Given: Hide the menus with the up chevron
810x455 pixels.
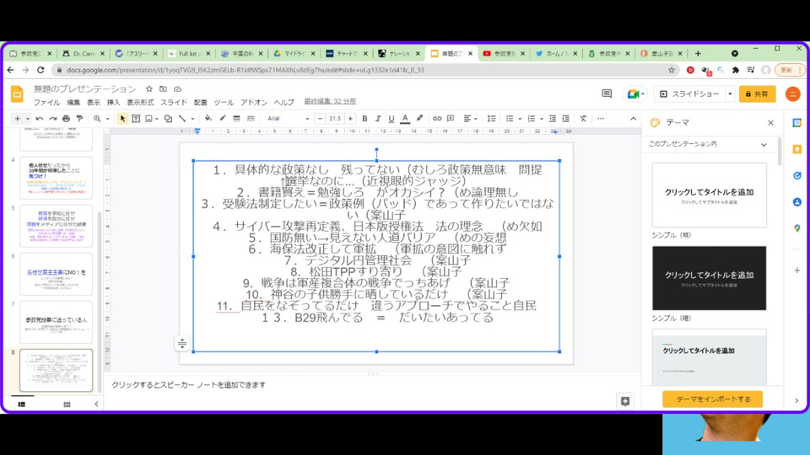Looking at the screenshot, I should [x=633, y=119].
